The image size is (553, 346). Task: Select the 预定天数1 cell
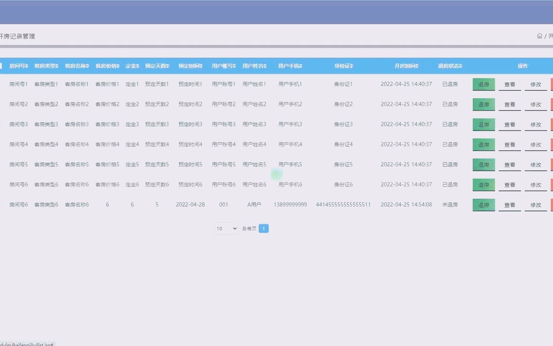point(157,84)
